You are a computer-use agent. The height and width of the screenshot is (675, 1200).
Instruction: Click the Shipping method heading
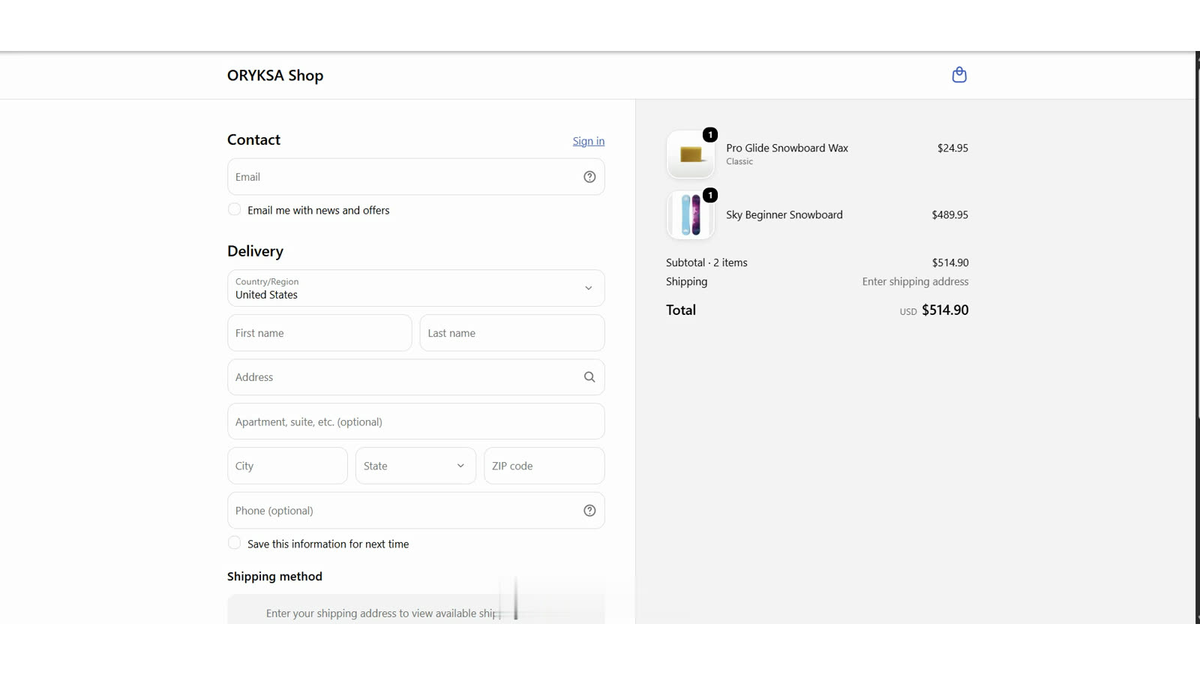point(274,576)
